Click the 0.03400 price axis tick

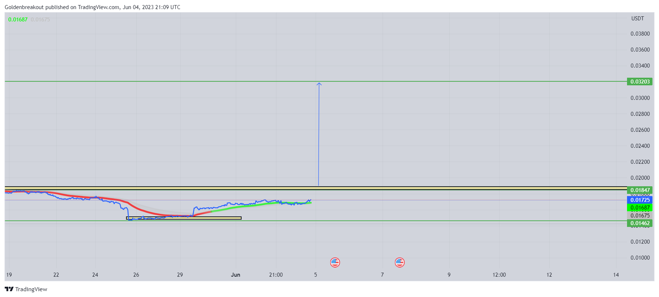(x=640, y=66)
